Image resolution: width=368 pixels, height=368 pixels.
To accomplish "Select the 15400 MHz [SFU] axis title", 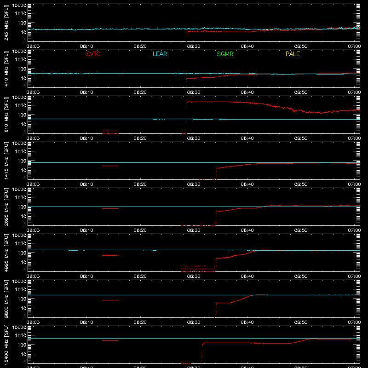I will coord(6,345).
